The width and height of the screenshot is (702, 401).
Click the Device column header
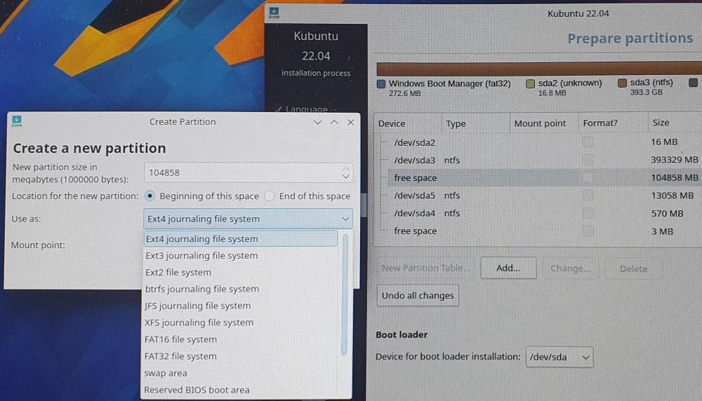coord(407,123)
